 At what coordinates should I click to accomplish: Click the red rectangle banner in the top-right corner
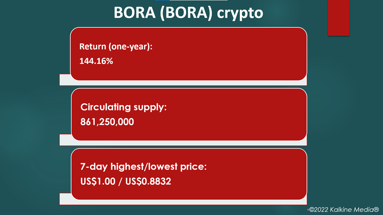pyautogui.click(x=339, y=18)
